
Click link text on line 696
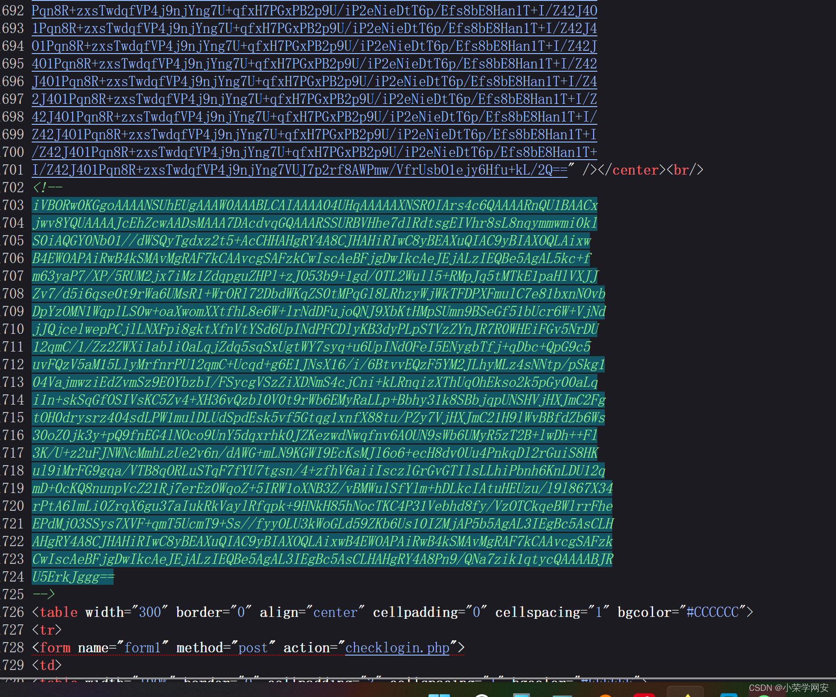tap(314, 81)
